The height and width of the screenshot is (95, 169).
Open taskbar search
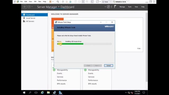point(30,93)
